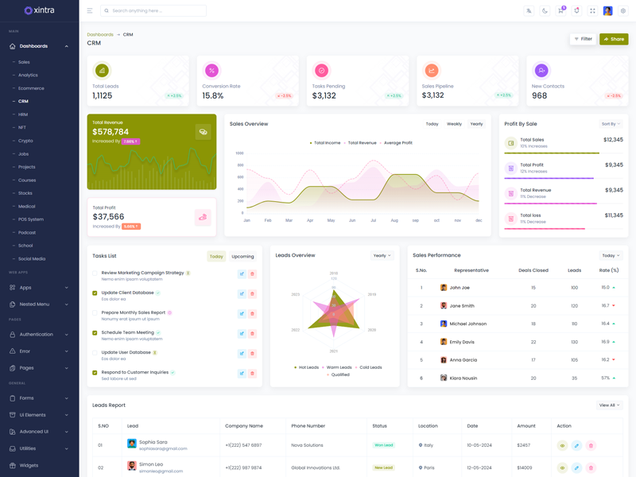Open Leads Overview Yearly dropdown
The height and width of the screenshot is (477, 636).
pyautogui.click(x=382, y=256)
